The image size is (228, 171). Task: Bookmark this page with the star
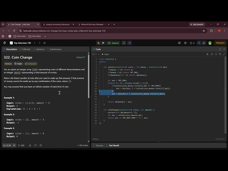tap(204, 31)
